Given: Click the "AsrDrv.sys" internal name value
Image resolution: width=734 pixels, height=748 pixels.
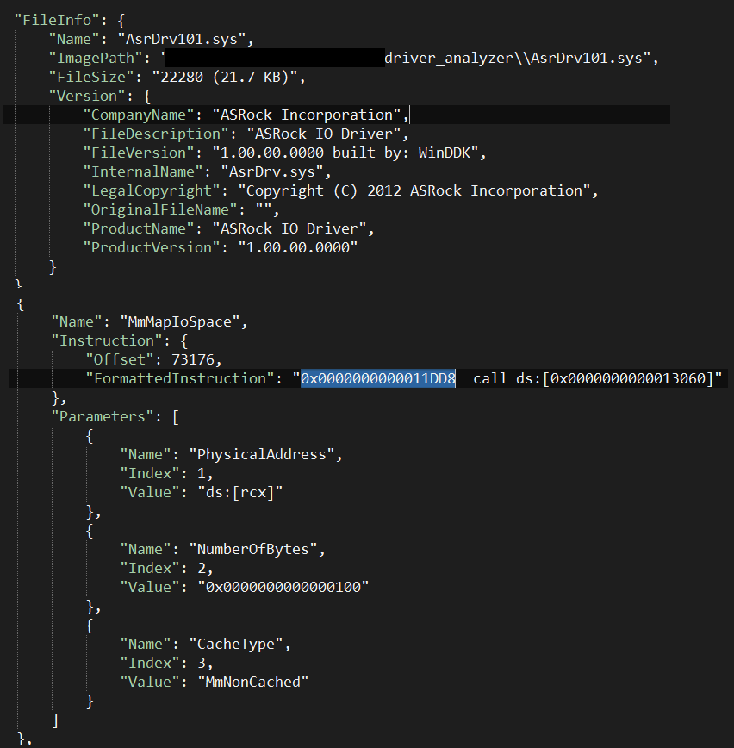Looking at the screenshot, I should click(272, 171).
